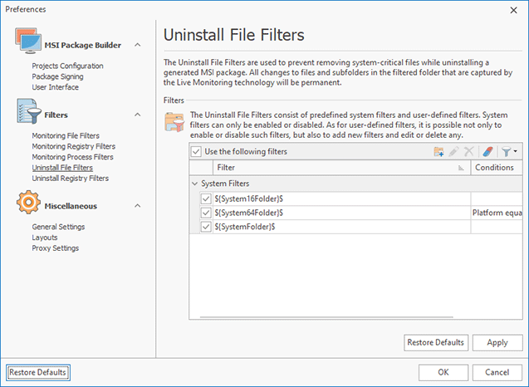
Task: Go to Monitoring File Filters
Action: (x=66, y=135)
